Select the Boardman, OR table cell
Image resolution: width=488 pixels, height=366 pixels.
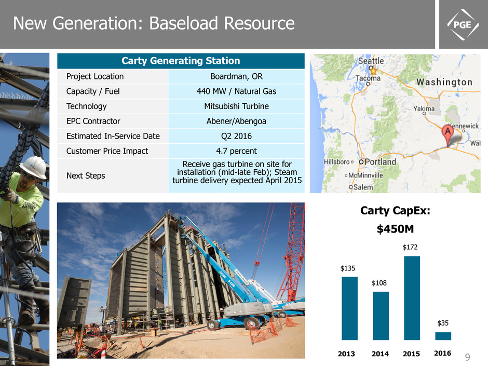pyautogui.click(x=236, y=76)
